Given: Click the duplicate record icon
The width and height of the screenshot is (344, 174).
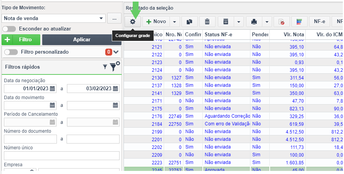Looking at the screenshot, I should click(x=189, y=22).
